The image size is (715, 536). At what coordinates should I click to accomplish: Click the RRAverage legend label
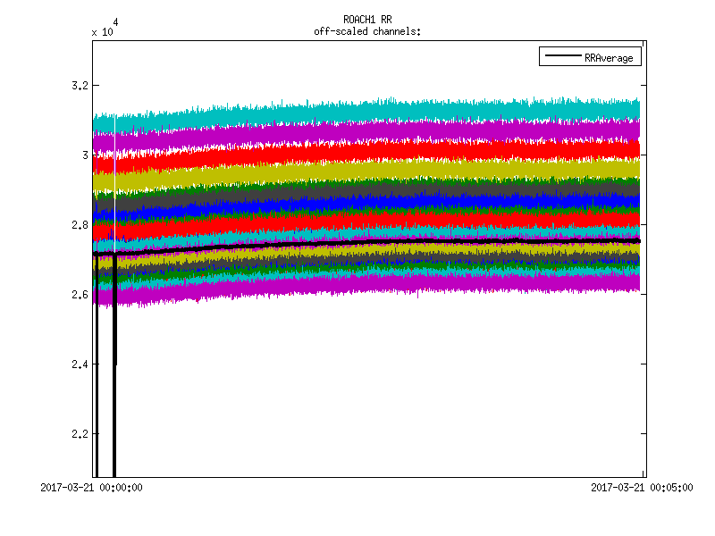click(608, 58)
